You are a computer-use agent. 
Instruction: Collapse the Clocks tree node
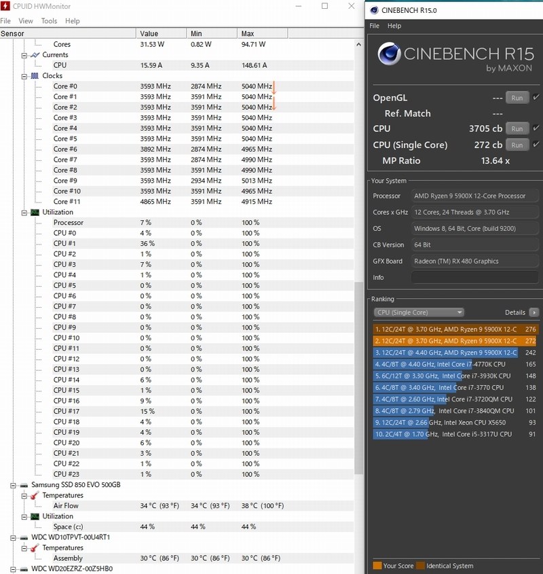coord(24,77)
